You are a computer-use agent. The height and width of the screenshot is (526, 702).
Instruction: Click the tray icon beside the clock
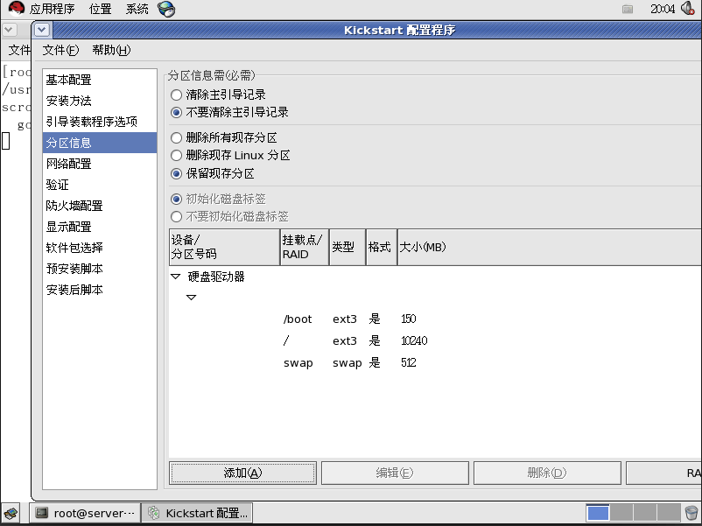[628, 9]
